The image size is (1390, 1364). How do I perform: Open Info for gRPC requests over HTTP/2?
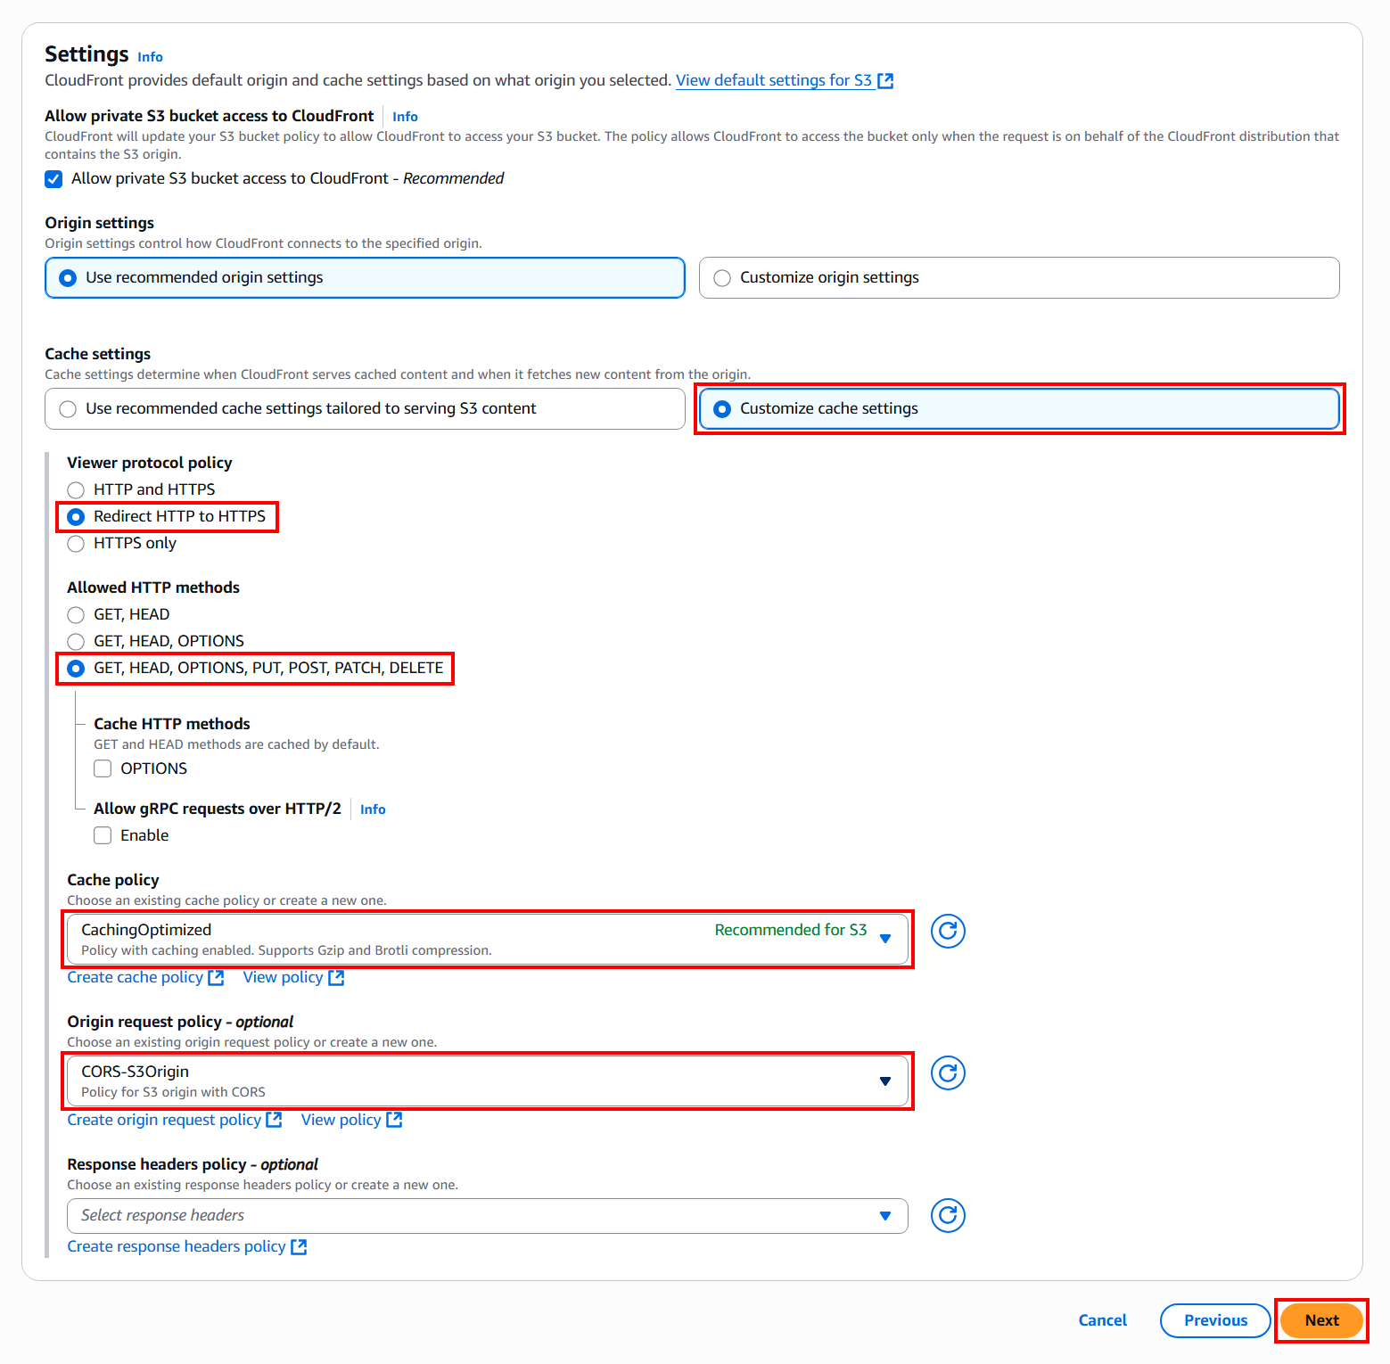click(x=373, y=809)
